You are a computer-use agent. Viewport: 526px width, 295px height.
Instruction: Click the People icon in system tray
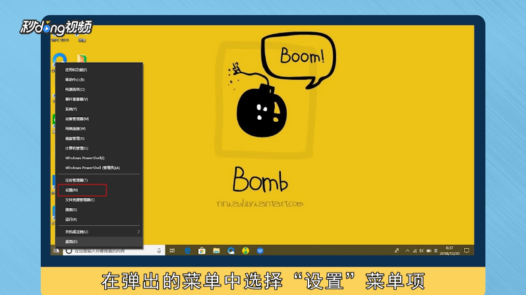click(x=397, y=251)
